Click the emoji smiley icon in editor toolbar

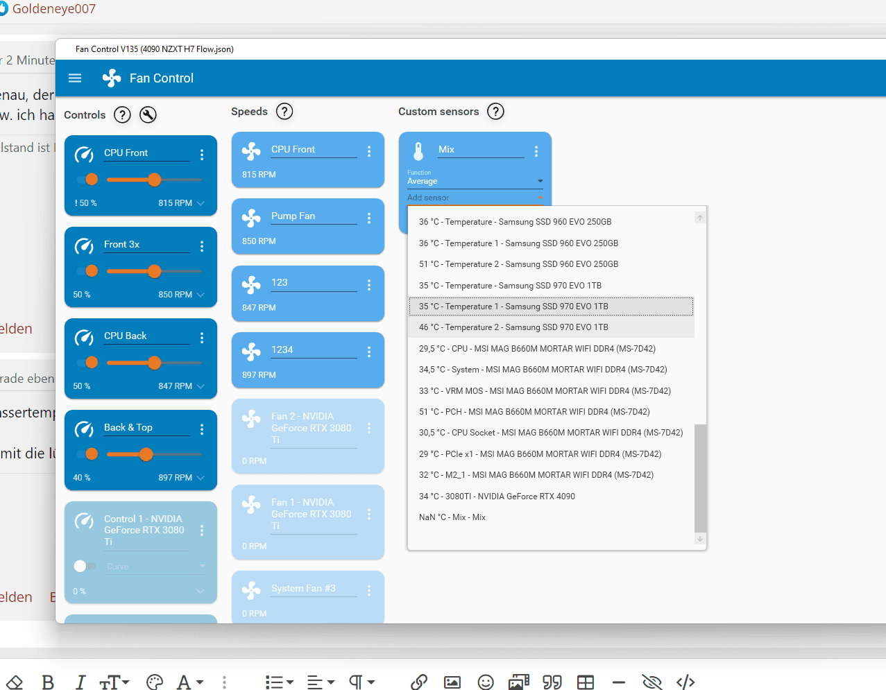pyautogui.click(x=486, y=682)
